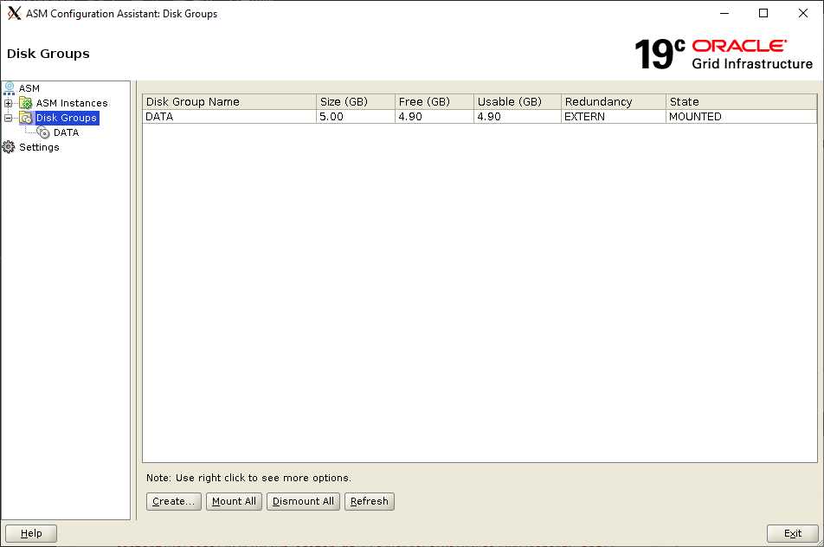
Task: Click the 4.90 Free (GB) cell
Action: [x=435, y=117]
